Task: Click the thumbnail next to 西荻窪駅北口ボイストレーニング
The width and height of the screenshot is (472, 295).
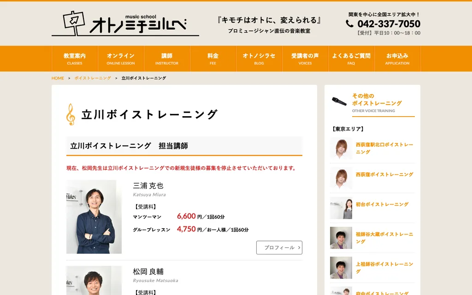Action: click(x=341, y=148)
